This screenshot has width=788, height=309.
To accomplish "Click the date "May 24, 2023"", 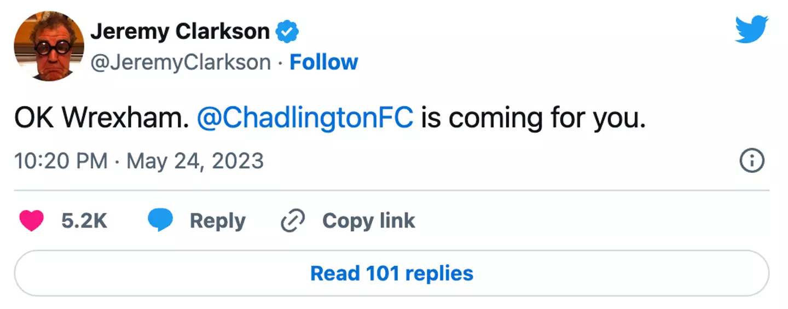I will click(x=195, y=161).
